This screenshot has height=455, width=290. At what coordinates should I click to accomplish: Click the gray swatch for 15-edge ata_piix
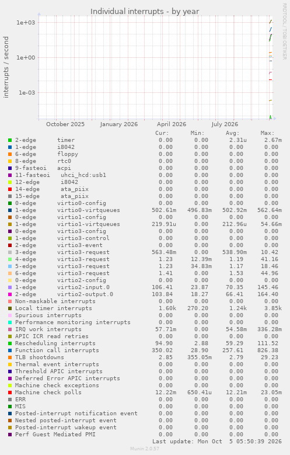coord(10,196)
